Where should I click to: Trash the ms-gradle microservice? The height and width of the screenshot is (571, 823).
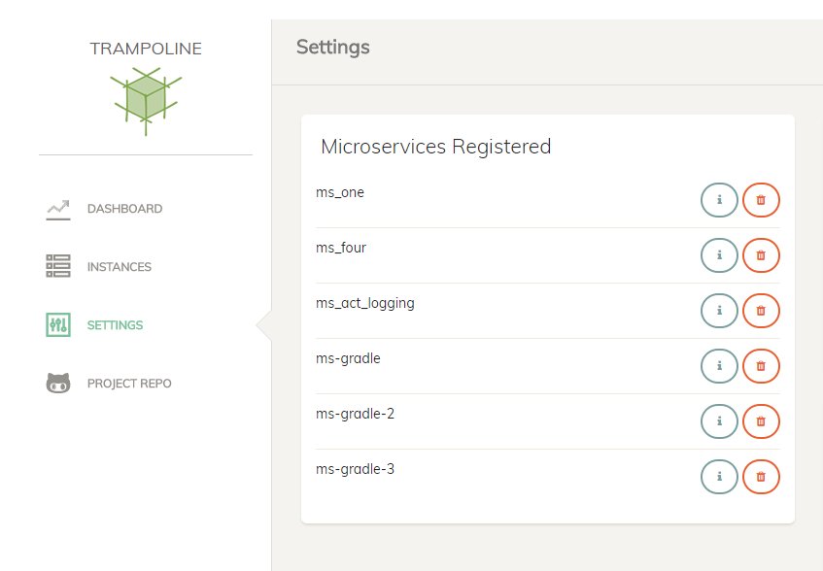(x=761, y=366)
